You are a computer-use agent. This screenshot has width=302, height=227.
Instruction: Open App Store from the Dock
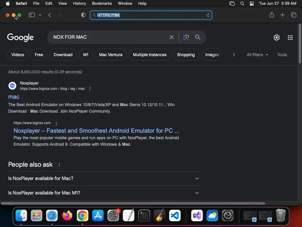98,215
